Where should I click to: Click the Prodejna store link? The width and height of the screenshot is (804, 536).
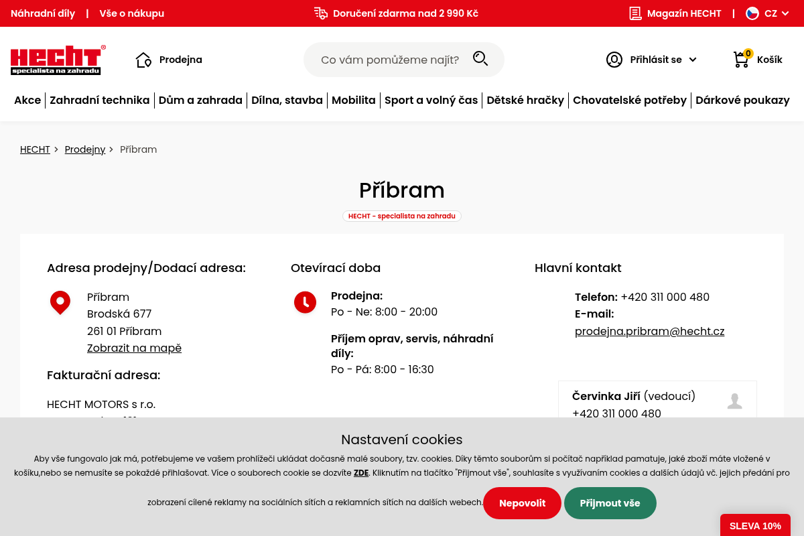pos(181,60)
